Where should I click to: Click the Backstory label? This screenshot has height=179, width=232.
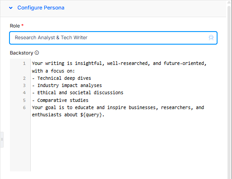coord(21,53)
